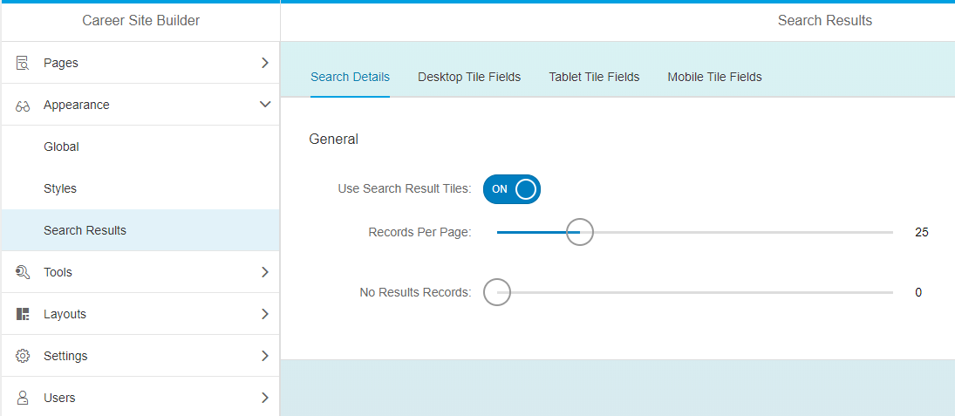Image resolution: width=955 pixels, height=416 pixels.
Task: Click the Settings gear icon
Action: [x=23, y=356]
